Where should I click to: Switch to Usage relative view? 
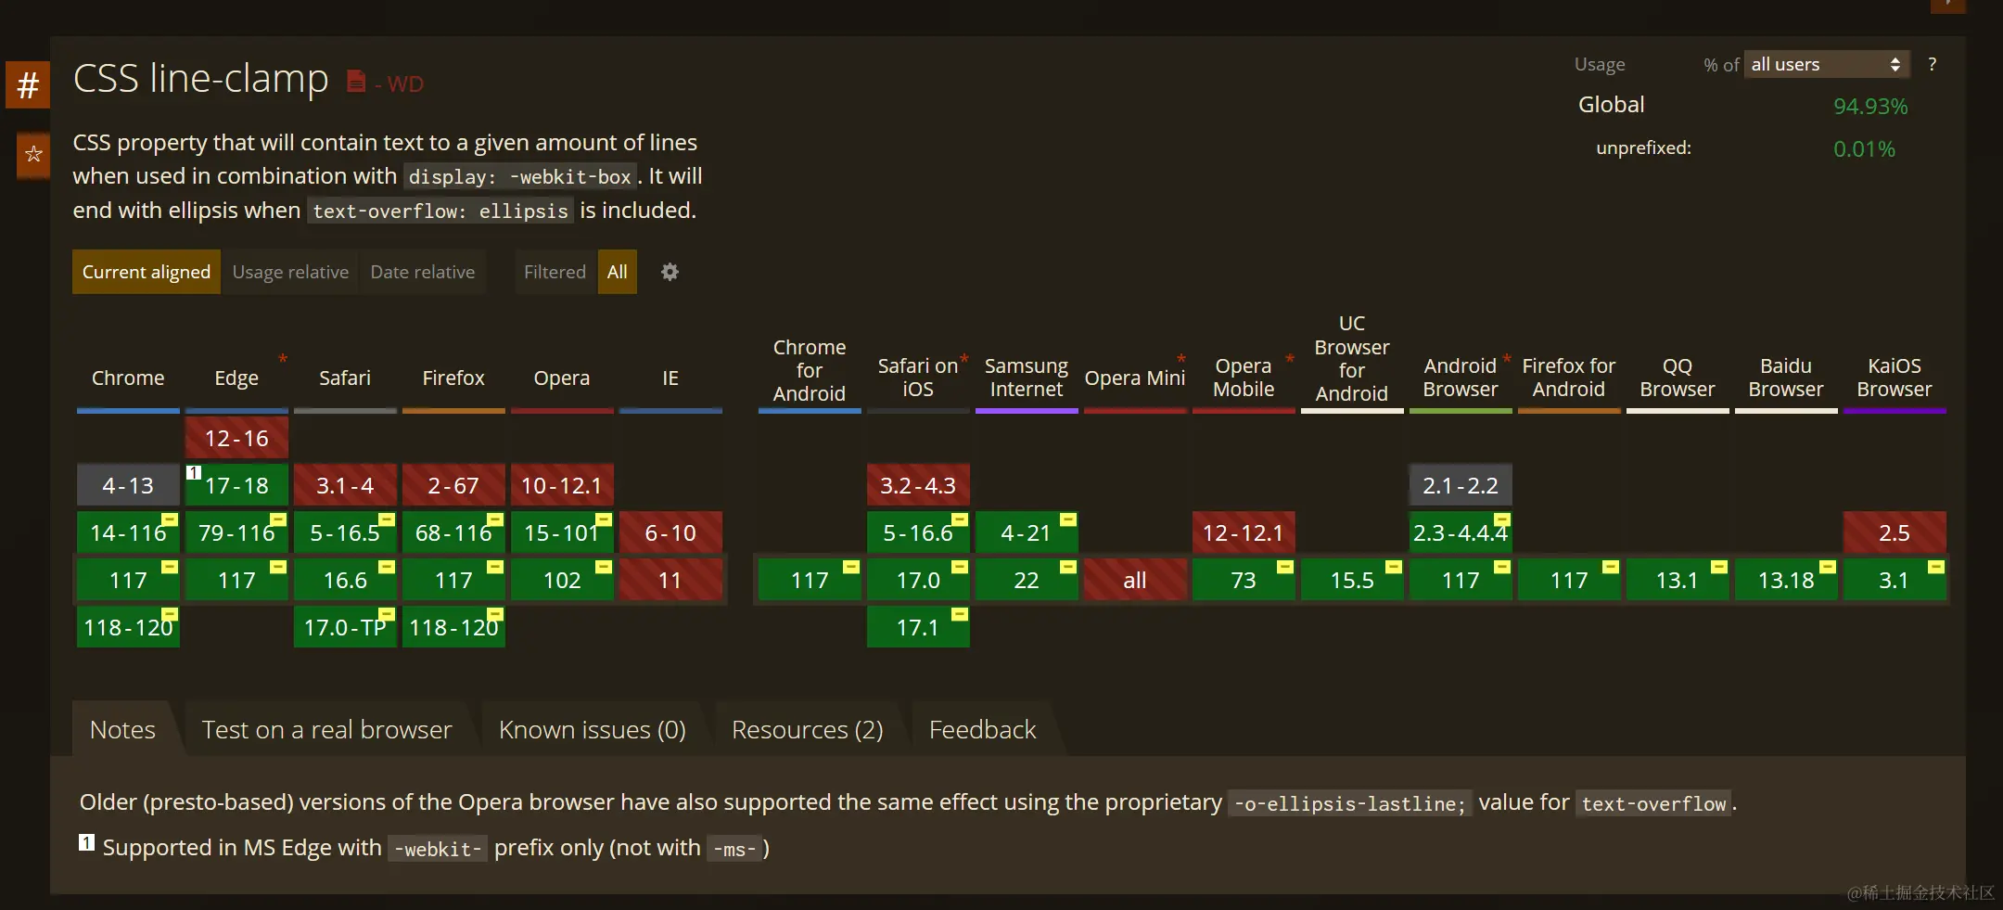coord(290,272)
